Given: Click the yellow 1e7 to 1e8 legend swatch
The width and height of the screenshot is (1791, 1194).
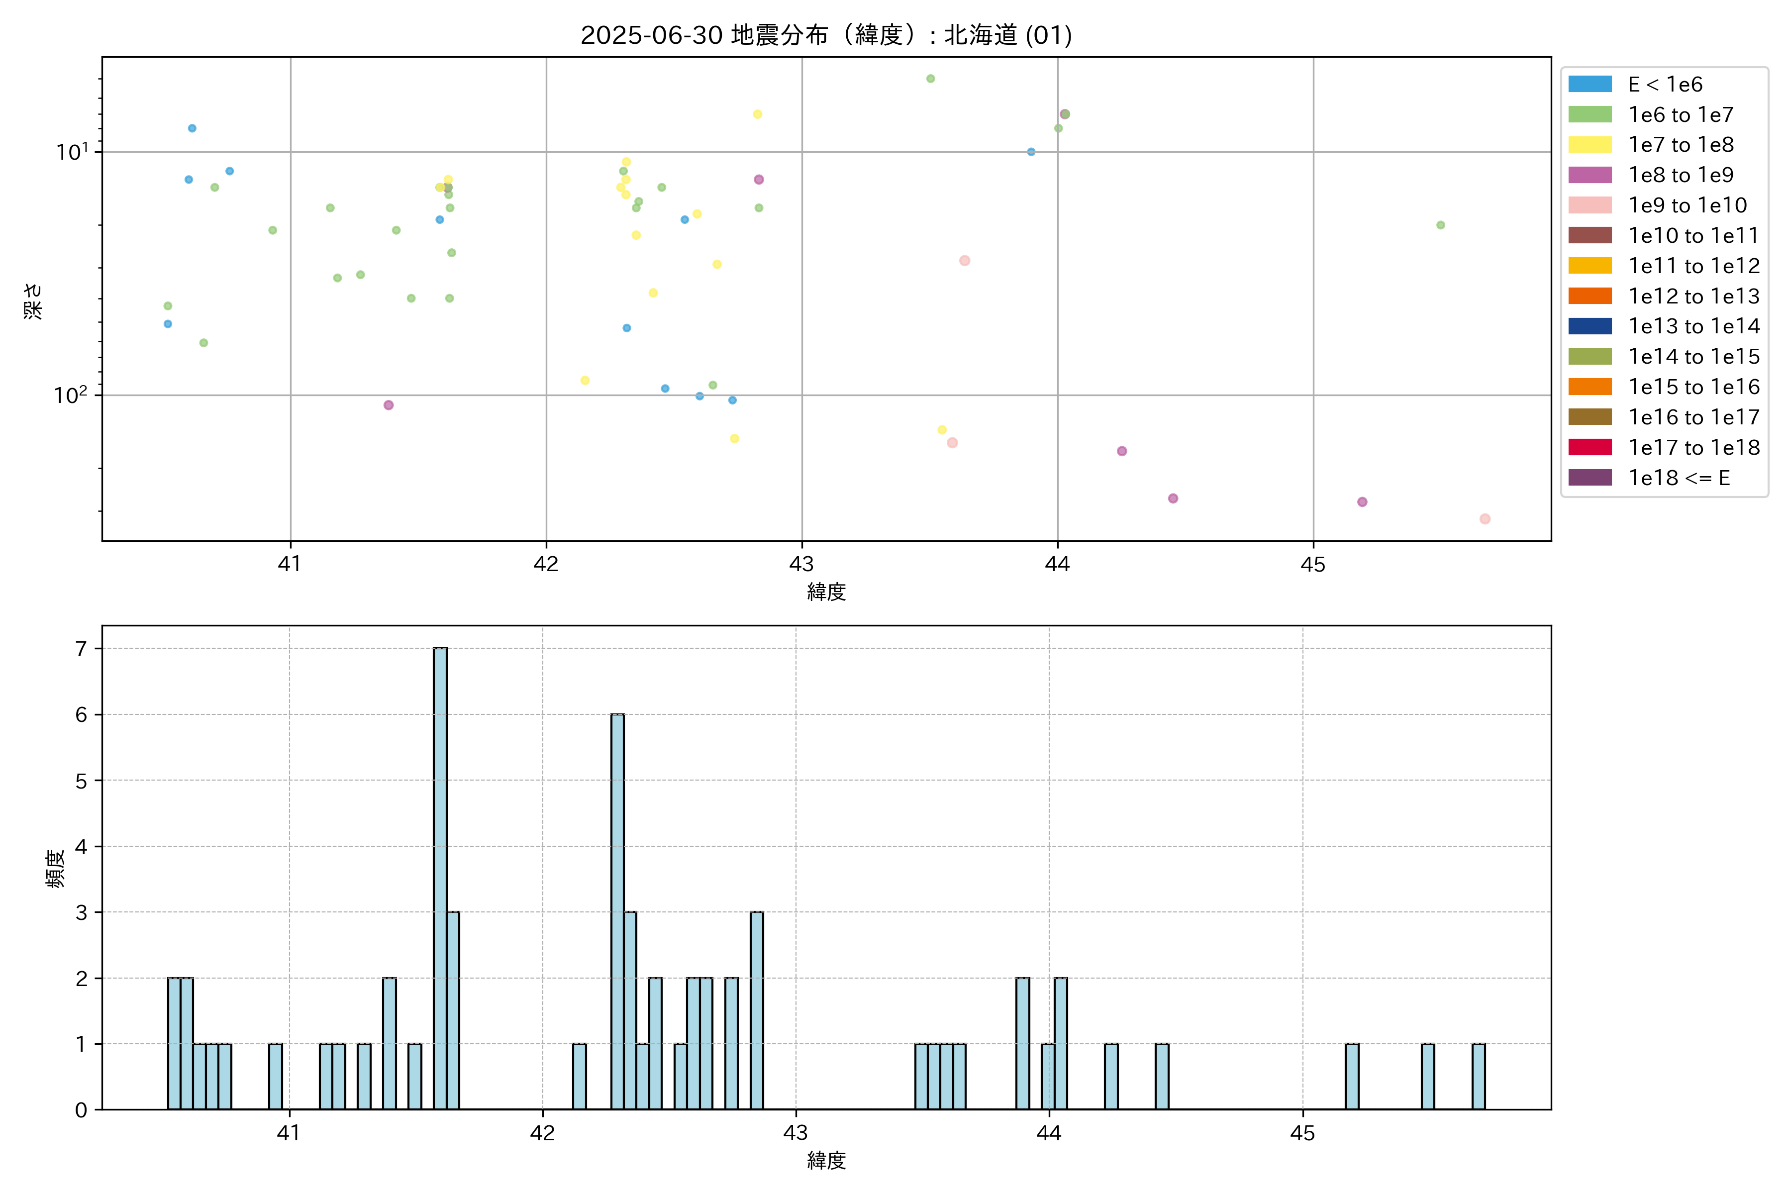Looking at the screenshot, I should [1589, 145].
